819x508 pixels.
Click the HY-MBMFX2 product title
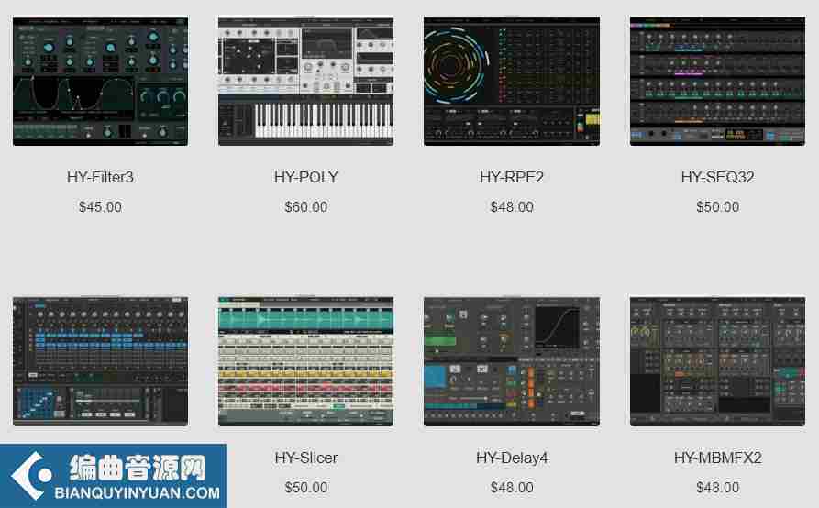(x=718, y=458)
